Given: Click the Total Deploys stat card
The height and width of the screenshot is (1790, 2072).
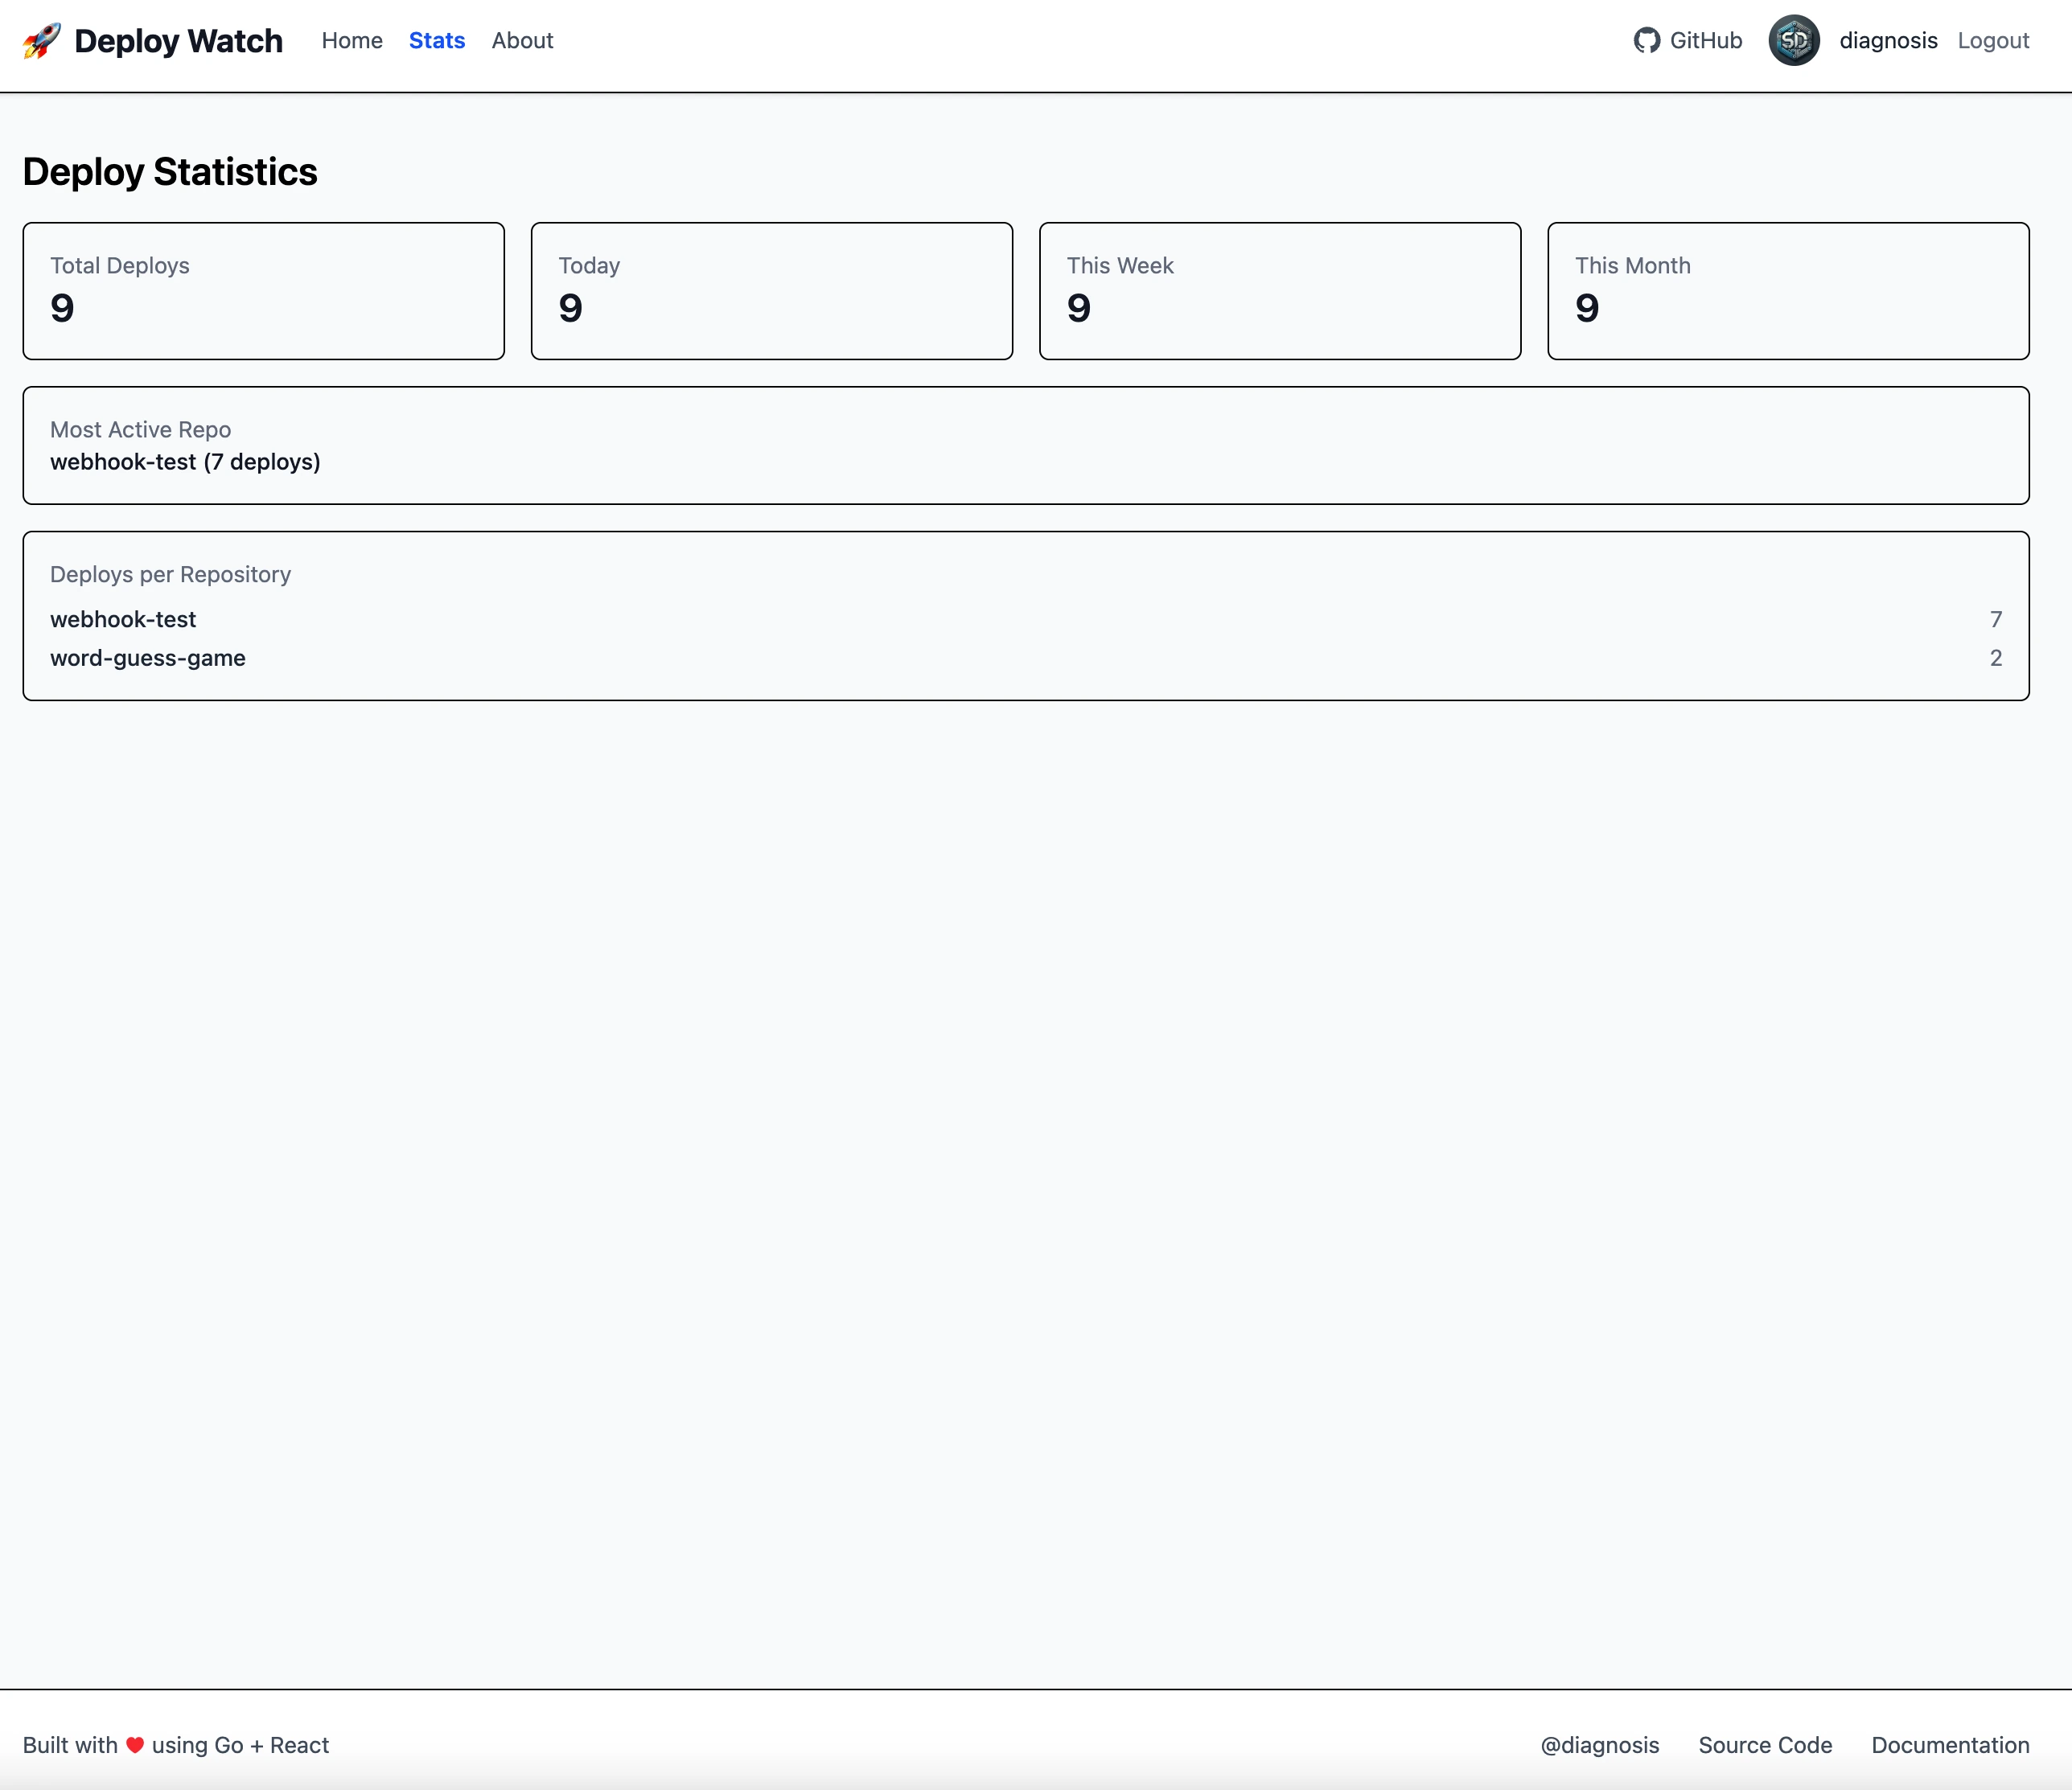Looking at the screenshot, I should click(x=263, y=291).
